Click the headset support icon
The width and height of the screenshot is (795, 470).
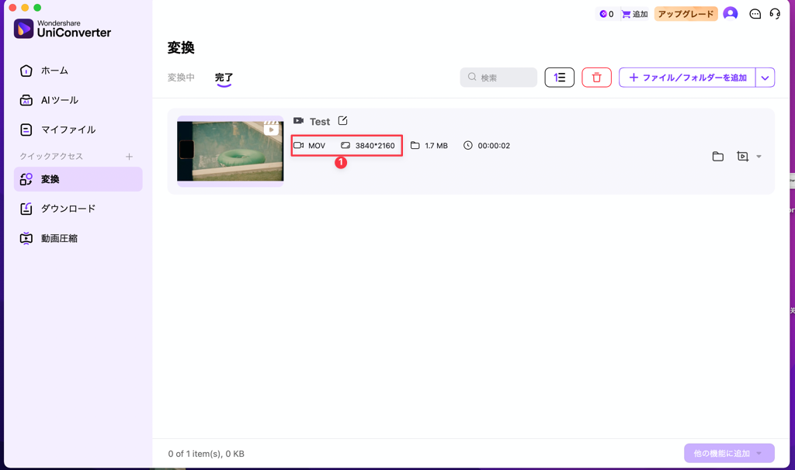(774, 13)
